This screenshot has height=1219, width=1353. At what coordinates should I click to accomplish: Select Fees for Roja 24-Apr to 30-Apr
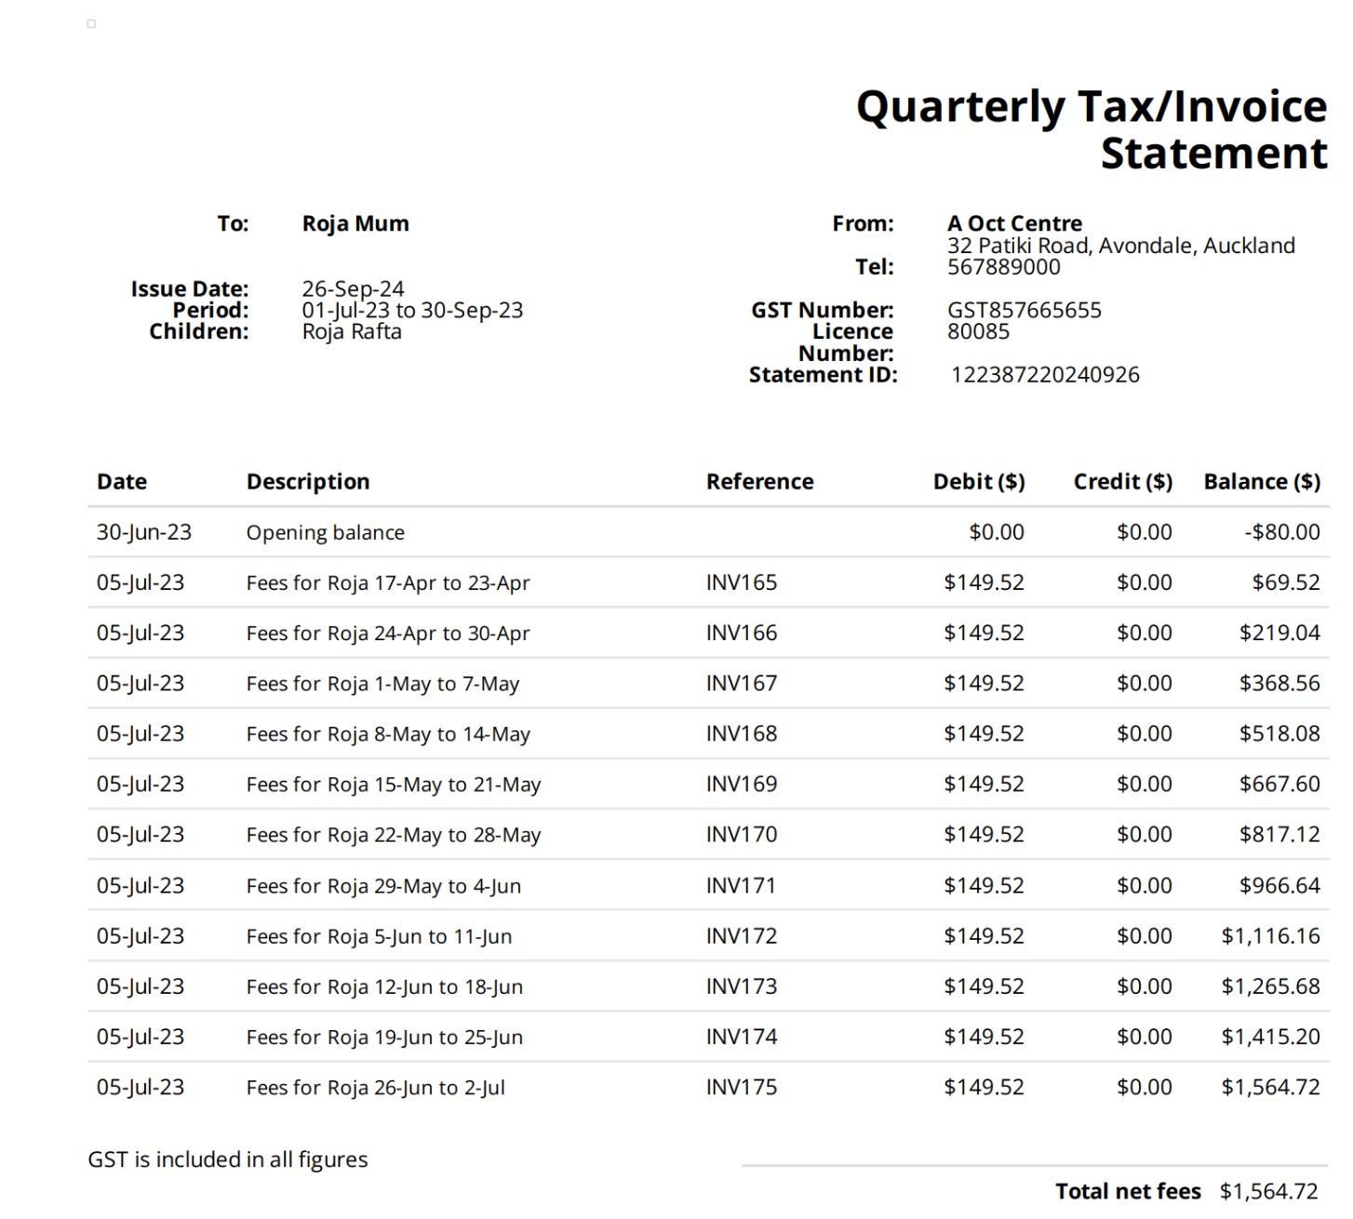388,633
